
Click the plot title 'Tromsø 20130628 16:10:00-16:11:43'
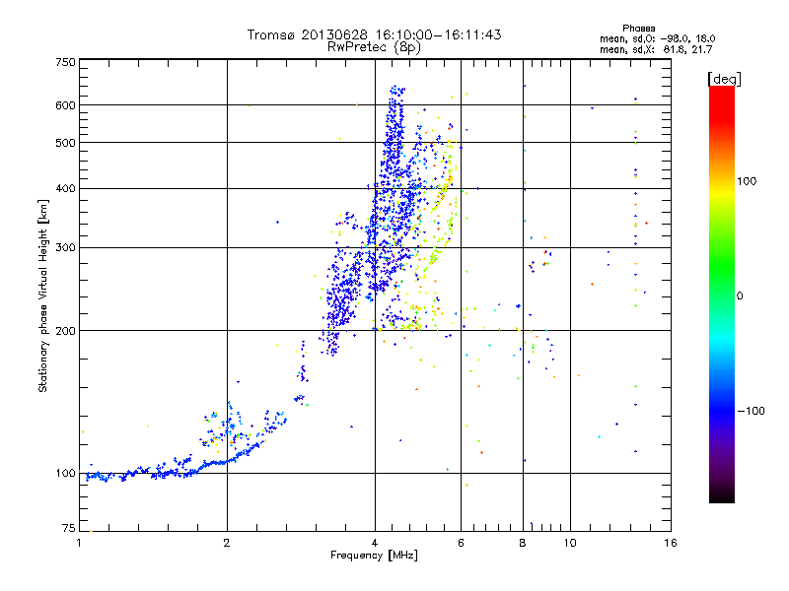(374, 34)
